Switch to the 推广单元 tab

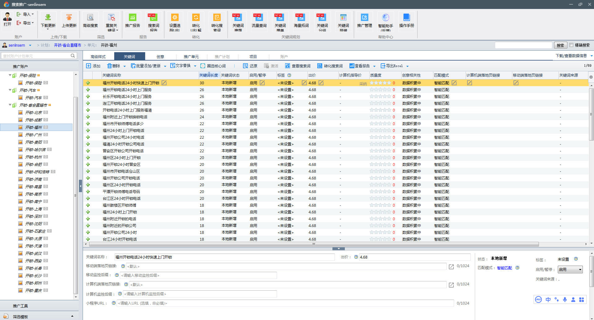click(x=191, y=57)
